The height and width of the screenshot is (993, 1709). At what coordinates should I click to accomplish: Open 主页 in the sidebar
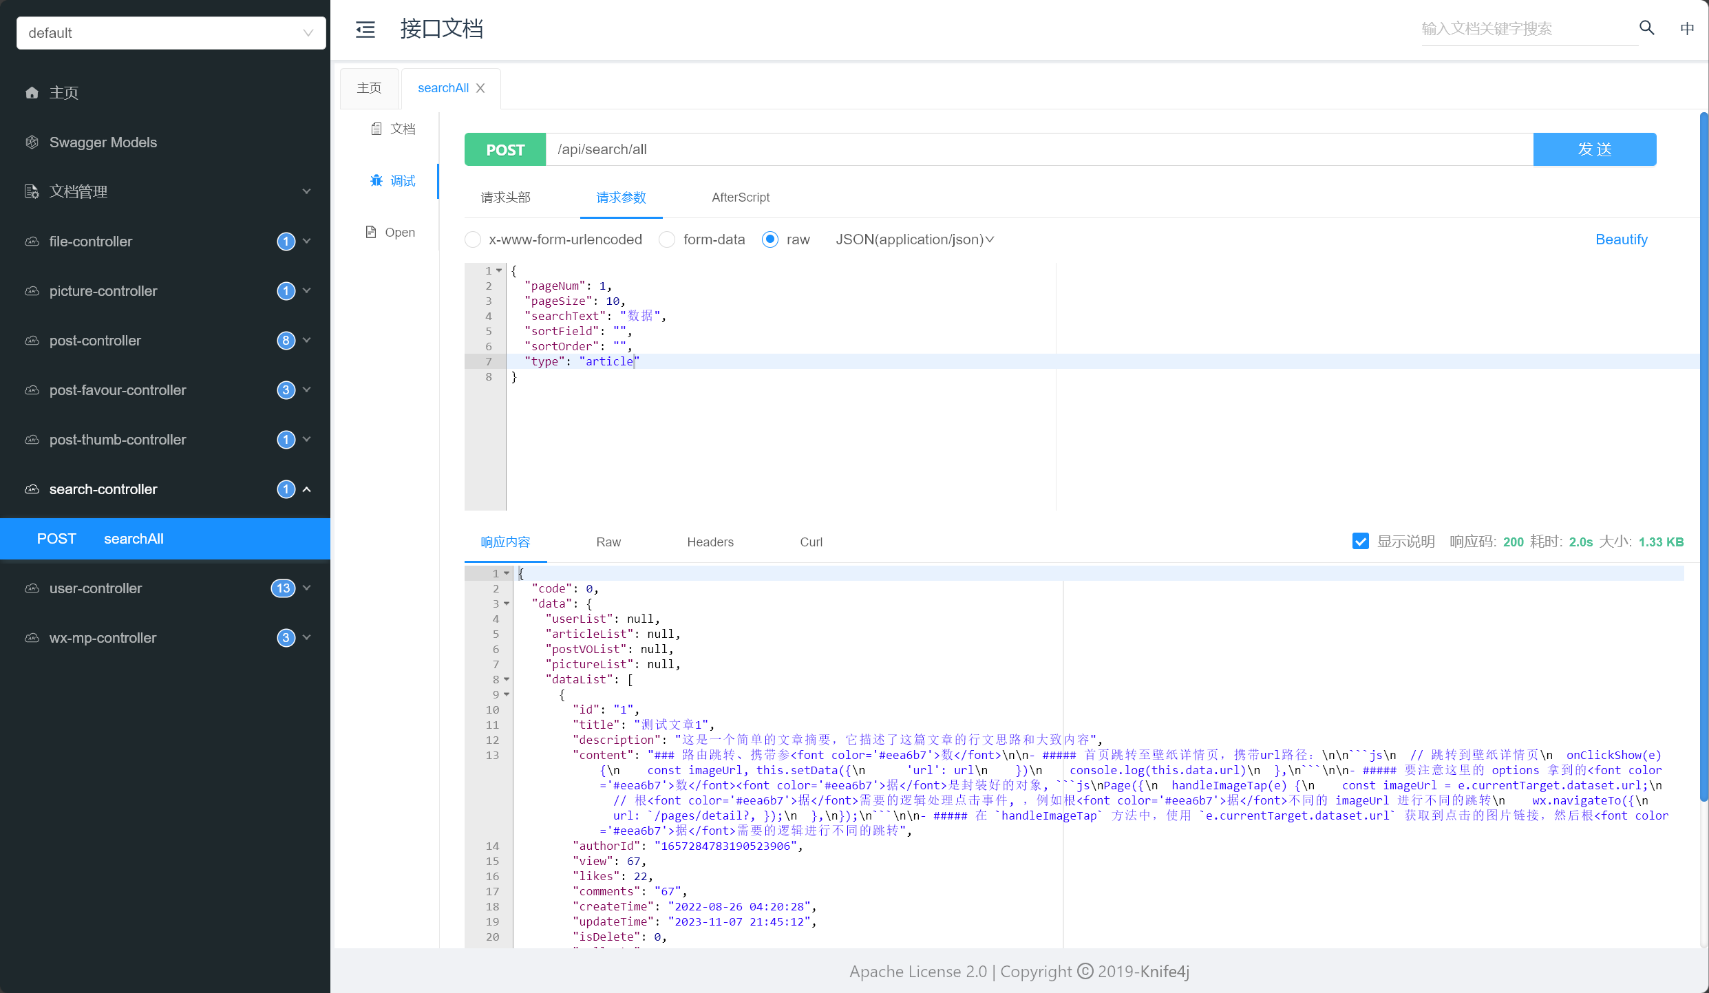tap(165, 92)
